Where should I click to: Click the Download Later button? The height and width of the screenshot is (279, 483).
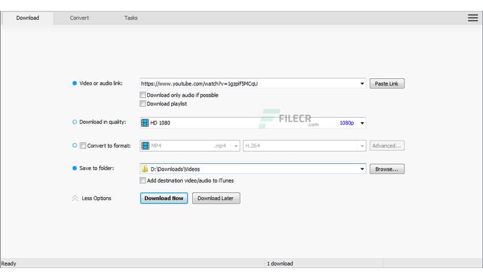coord(216,198)
